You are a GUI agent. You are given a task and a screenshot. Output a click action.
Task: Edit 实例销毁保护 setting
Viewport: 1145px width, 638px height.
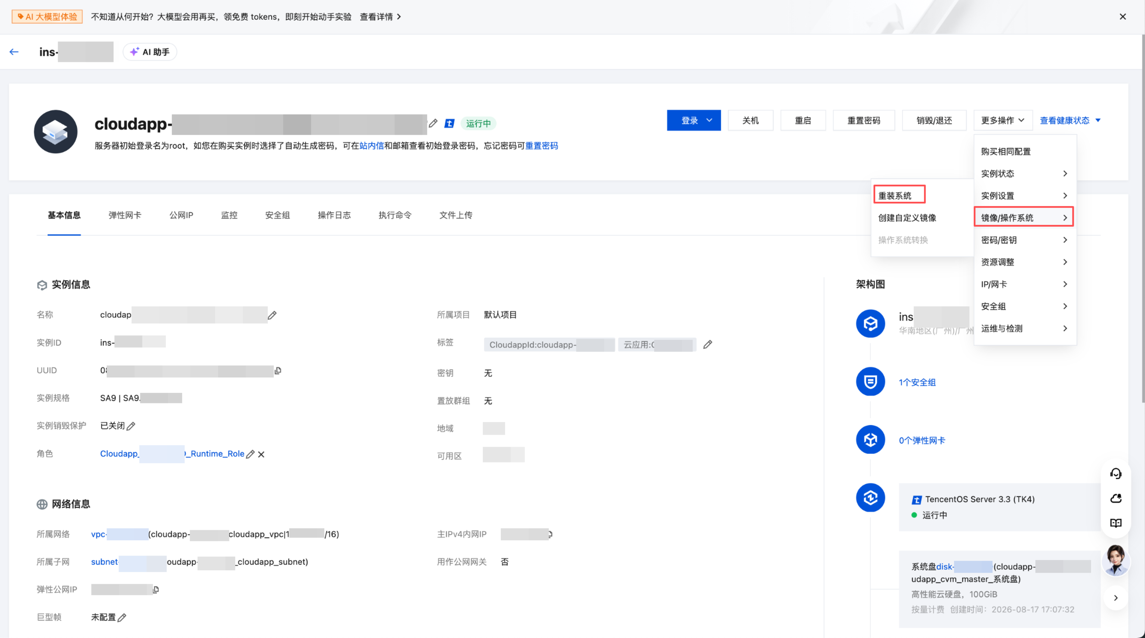[x=131, y=426]
